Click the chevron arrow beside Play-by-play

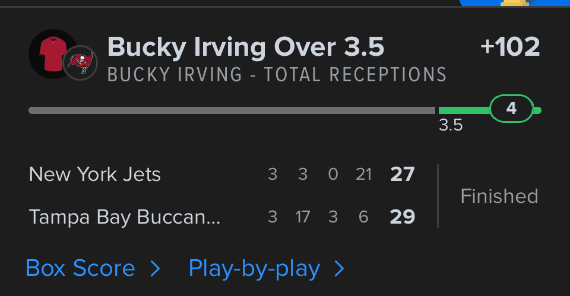[x=339, y=269]
